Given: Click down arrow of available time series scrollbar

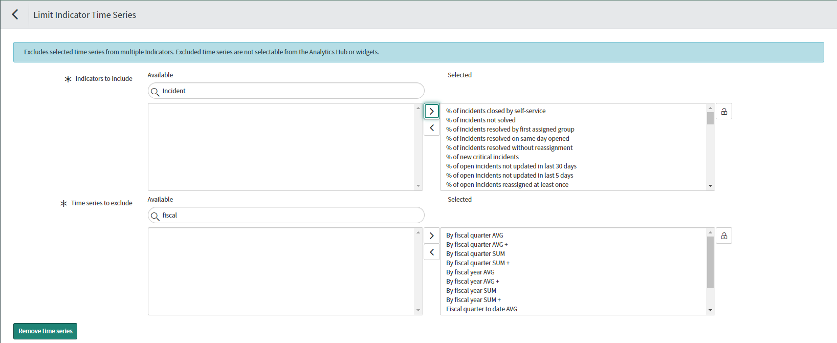Looking at the screenshot, I should point(419,310).
